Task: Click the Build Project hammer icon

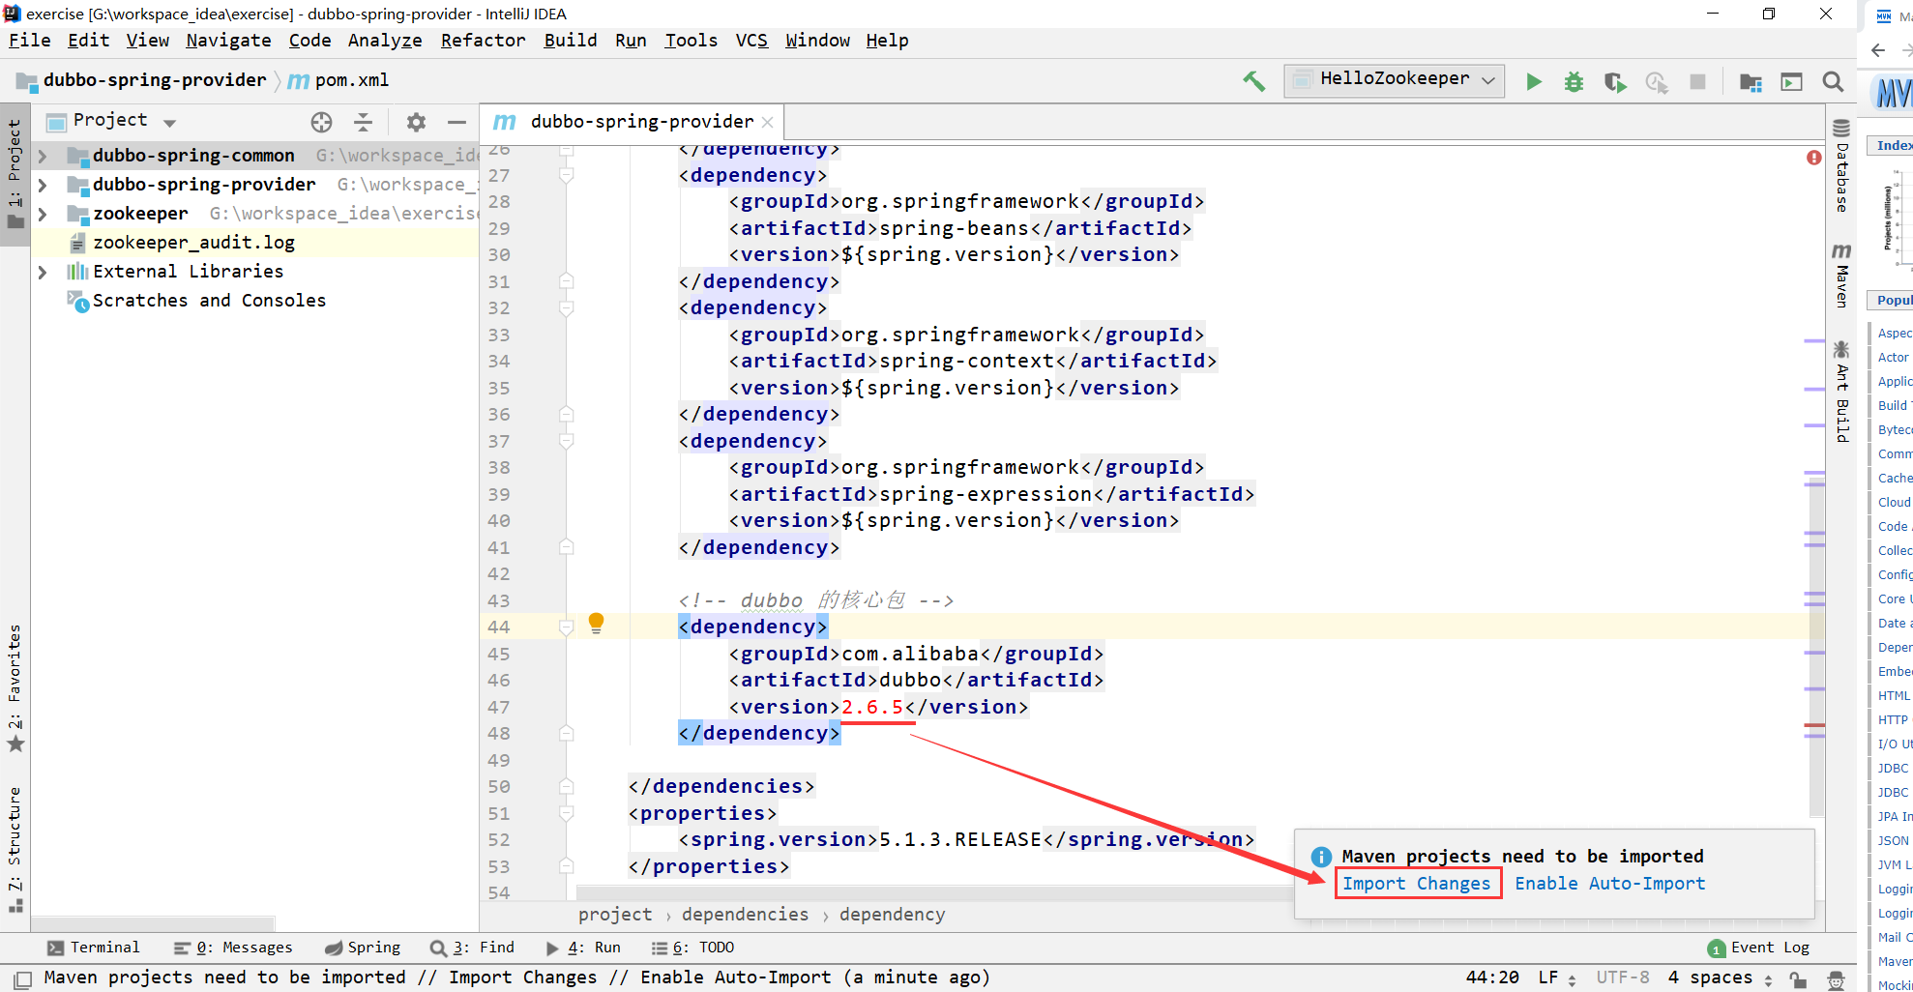Action: pyautogui.click(x=1253, y=81)
